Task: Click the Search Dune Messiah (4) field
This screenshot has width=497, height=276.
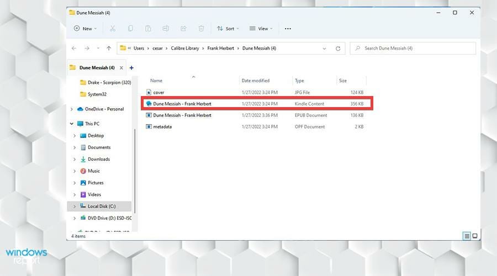Action: coord(413,48)
